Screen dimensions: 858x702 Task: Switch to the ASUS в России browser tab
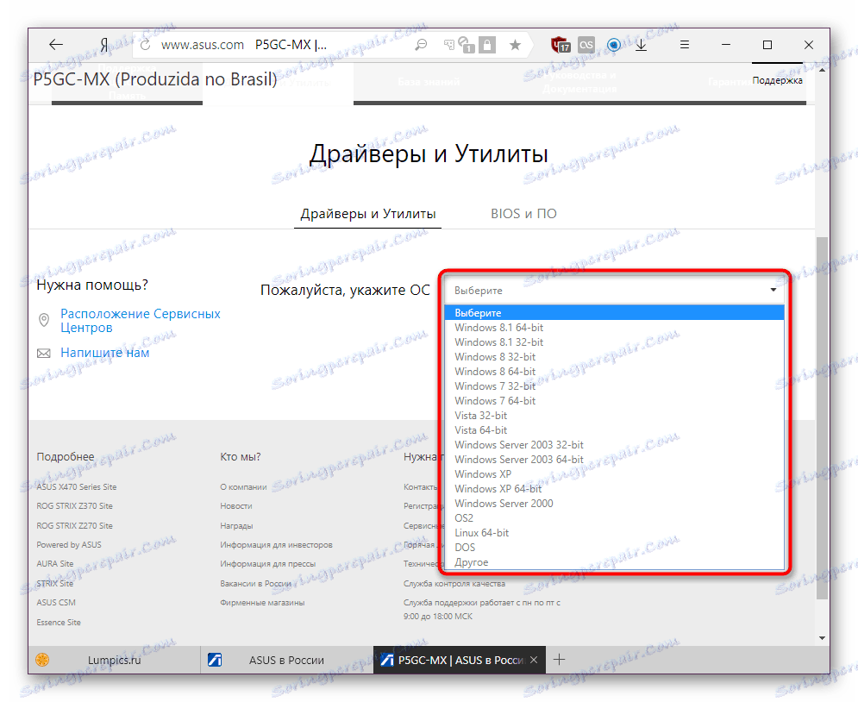(x=287, y=660)
